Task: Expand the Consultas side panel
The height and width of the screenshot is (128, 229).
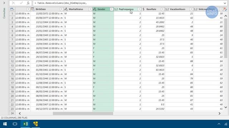Action: coord(4,3)
